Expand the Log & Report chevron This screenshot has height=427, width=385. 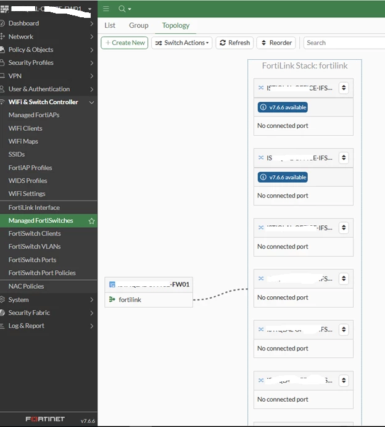click(91, 326)
